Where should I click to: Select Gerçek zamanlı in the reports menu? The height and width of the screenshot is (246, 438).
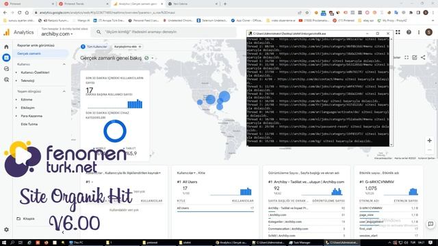(x=41, y=53)
